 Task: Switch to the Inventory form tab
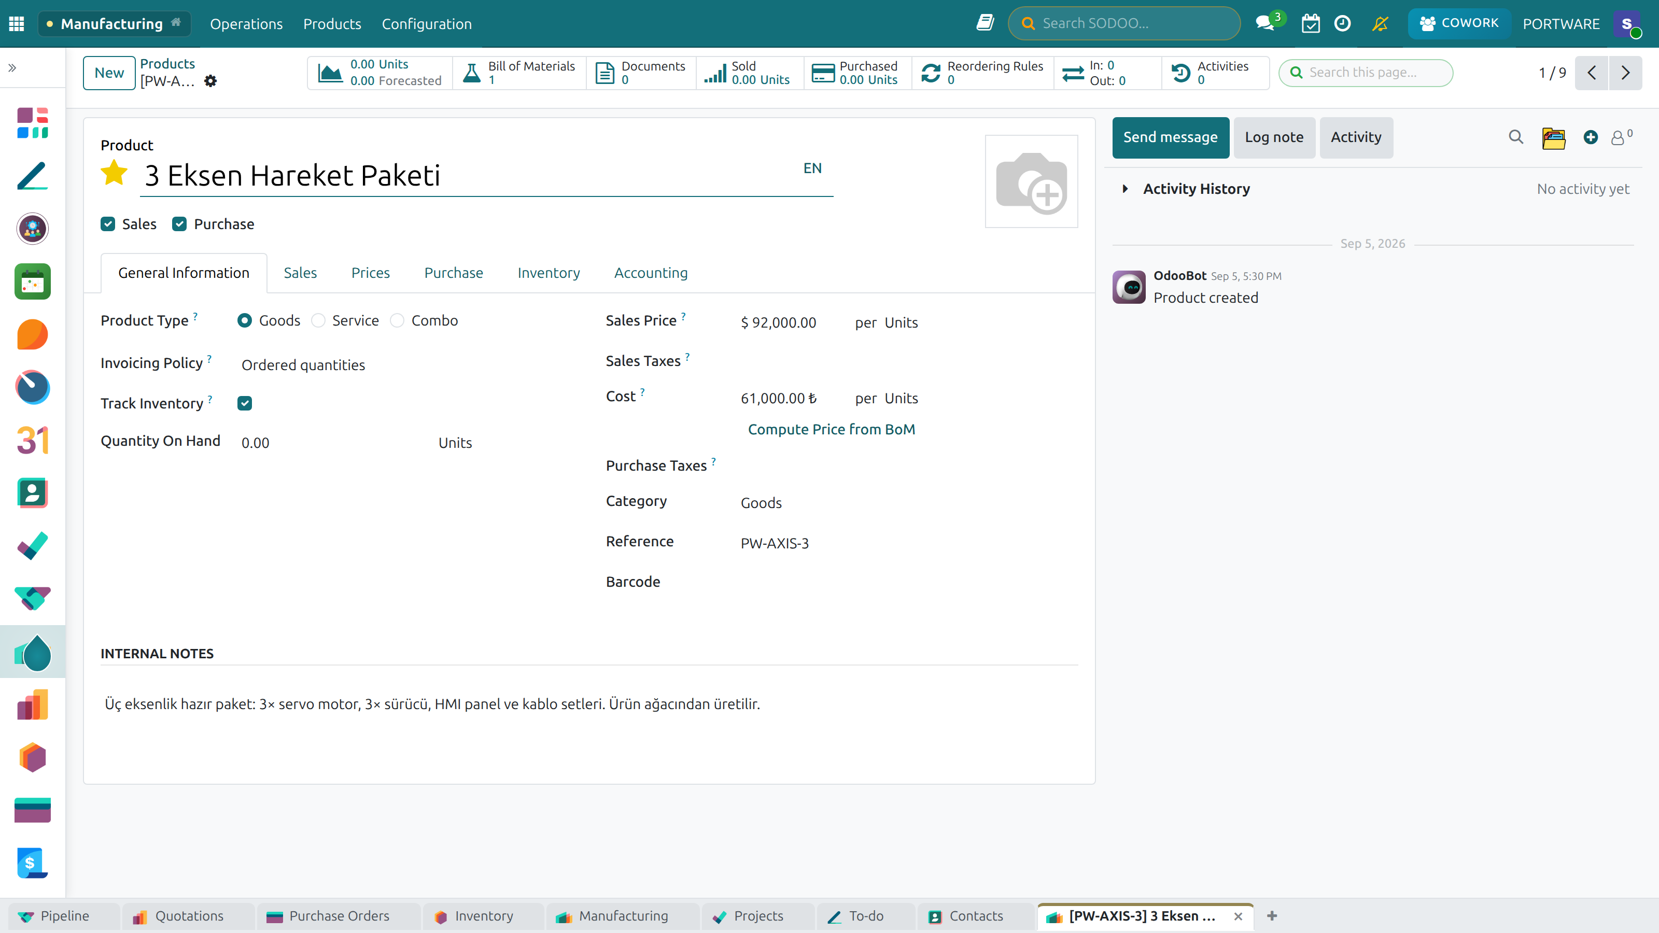pyautogui.click(x=548, y=273)
